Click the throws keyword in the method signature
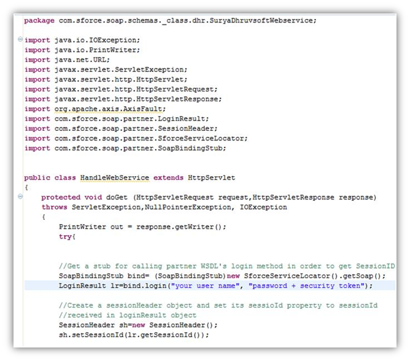This screenshot has height=361, width=410. (54, 207)
